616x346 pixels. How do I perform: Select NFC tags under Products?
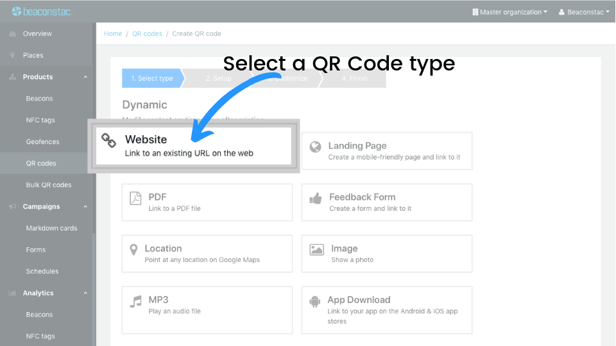40,120
